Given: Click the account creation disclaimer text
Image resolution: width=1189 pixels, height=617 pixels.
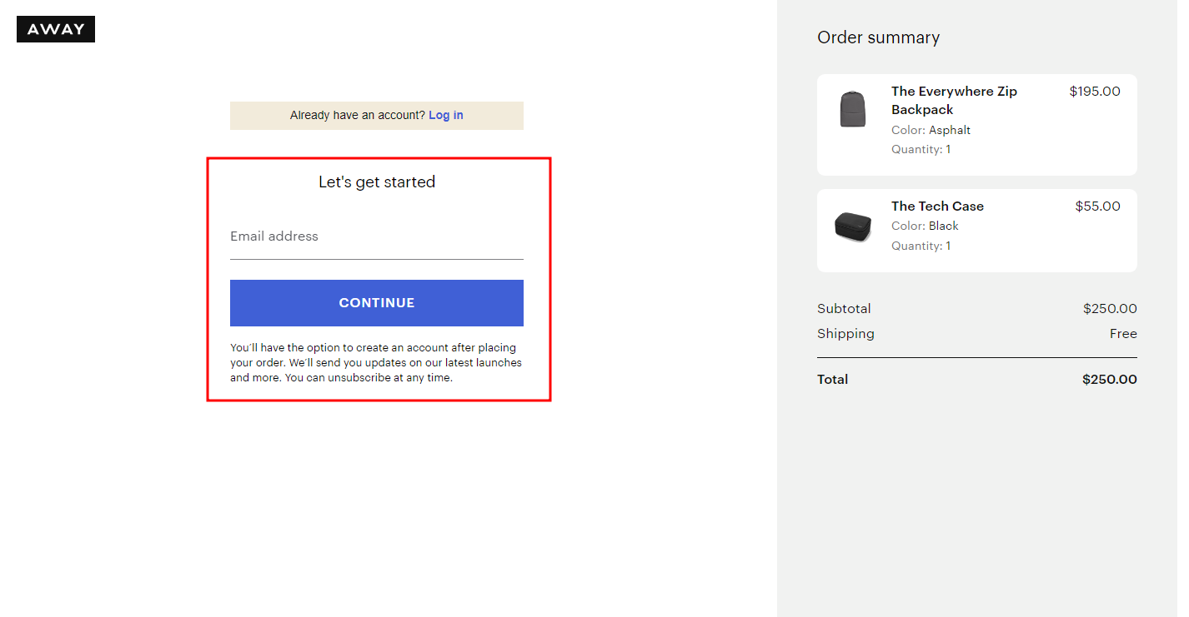Looking at the screenshot, I should pos(376,362).
